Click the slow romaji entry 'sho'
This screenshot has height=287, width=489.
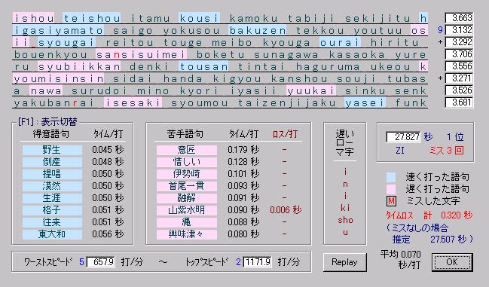[x=345, y=220]
